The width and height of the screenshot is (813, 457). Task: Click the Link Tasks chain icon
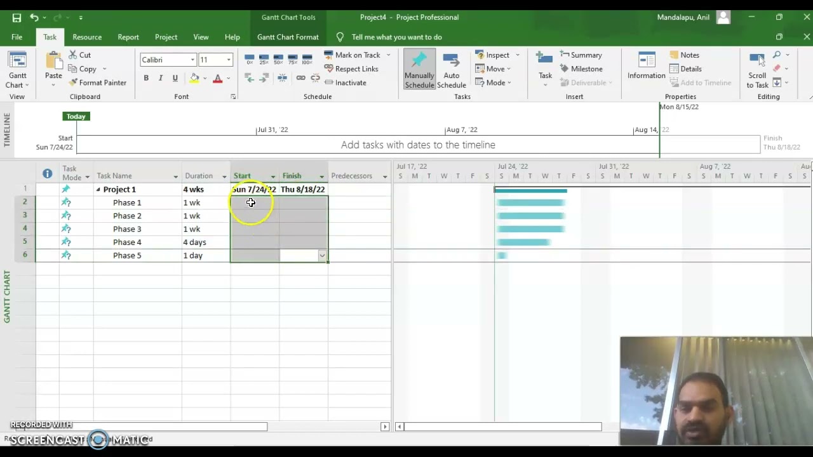tap(300, 78)
